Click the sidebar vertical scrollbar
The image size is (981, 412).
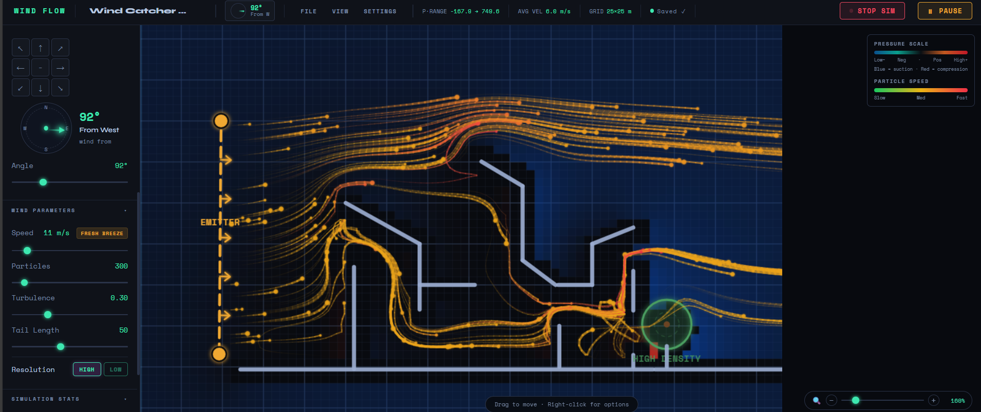click(138, 283)
